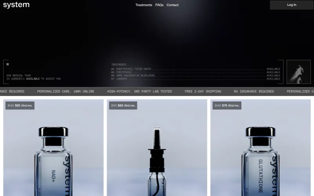Open the Glutathione vial product card
Image resolution: width=314 pixels, height=196 pixels.
pos(260,148)
